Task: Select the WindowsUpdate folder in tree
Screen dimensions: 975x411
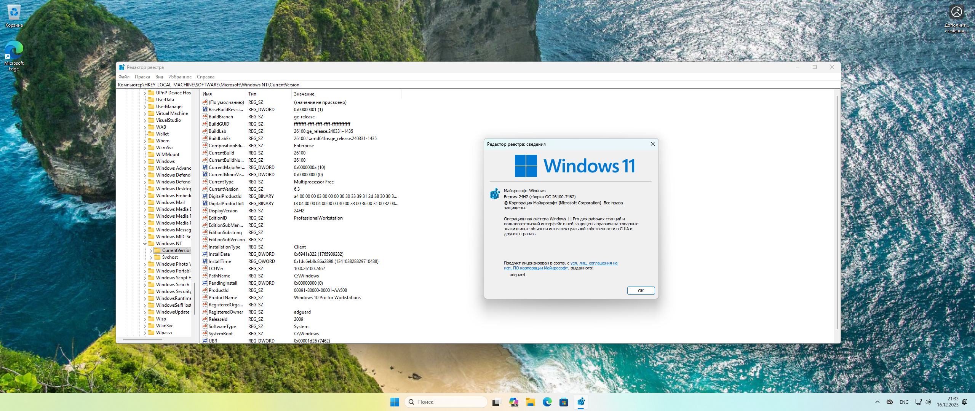Action: 172,312
